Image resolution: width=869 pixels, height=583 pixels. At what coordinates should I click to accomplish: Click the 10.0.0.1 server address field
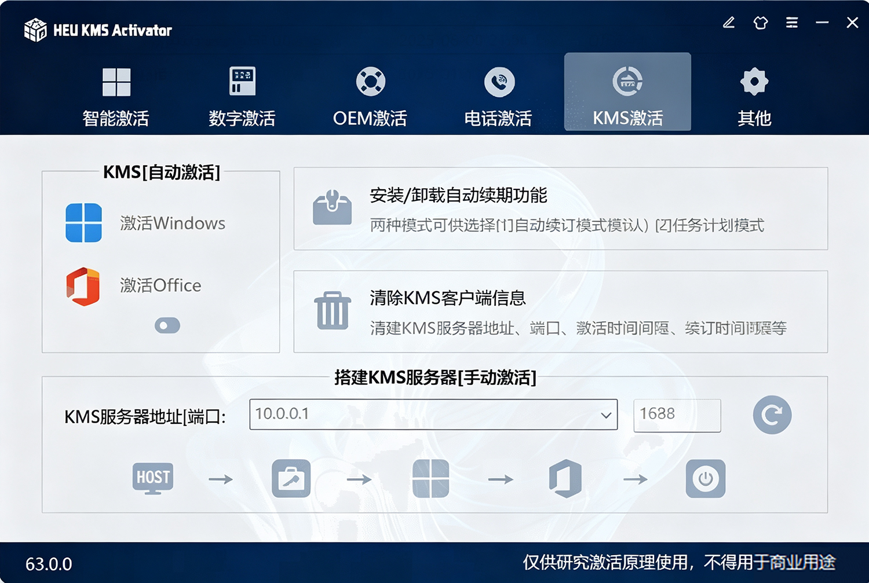coord(433,415)
